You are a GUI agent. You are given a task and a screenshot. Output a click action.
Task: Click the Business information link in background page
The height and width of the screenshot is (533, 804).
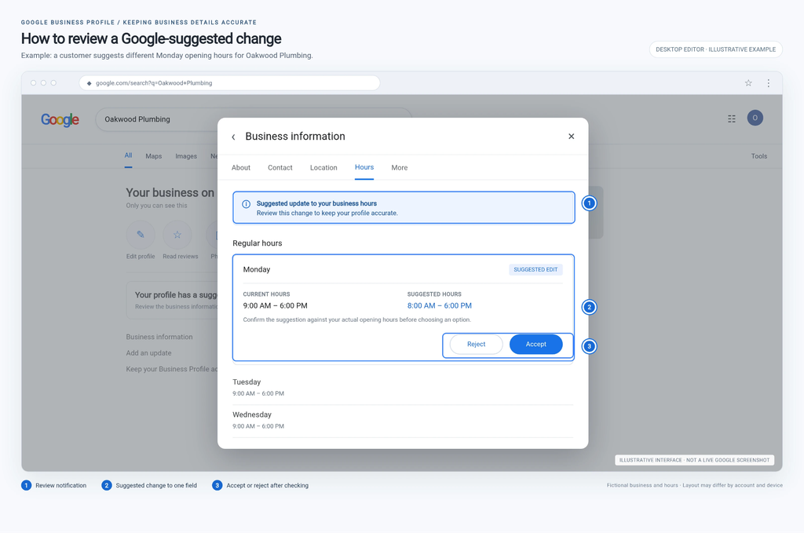point(159,338)
